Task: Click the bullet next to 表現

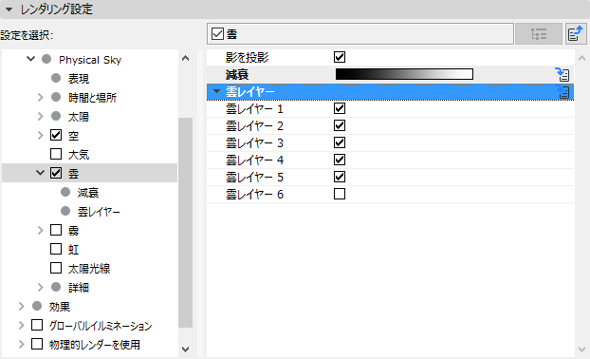Action: click(x=56, y=78)
